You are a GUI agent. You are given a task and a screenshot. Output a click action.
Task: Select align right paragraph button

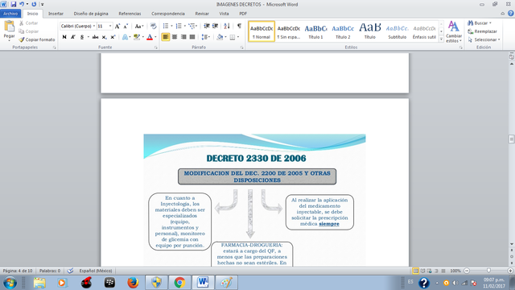[183, 37]
